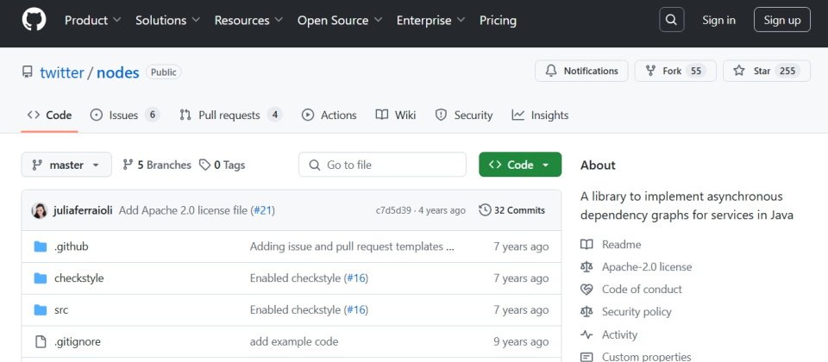Click the repository book icon beside twitter
828x362 pixels.
28,72
